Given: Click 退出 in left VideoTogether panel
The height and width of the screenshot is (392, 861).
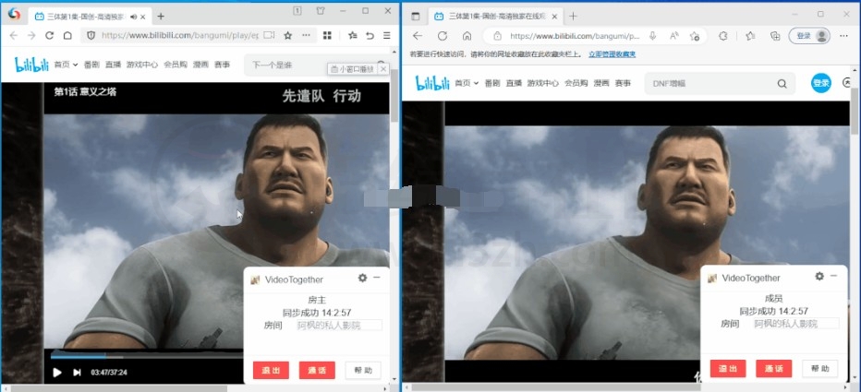Looking at the screenshot, I should (271, 370).
